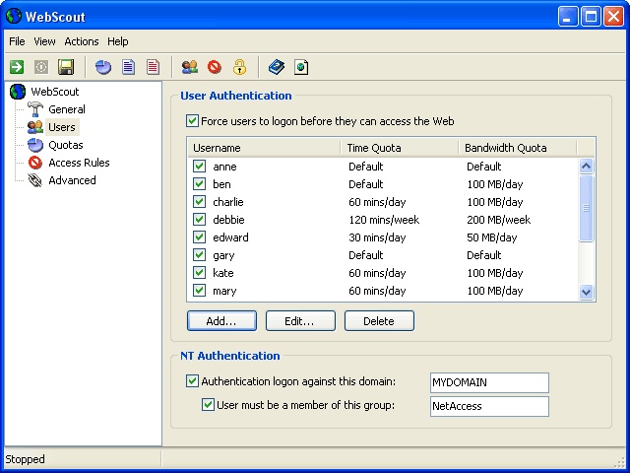This screenshot has width=630, height=473.
Task: Click the MYDOMAIN domain input field
Action: click(489, 382)
